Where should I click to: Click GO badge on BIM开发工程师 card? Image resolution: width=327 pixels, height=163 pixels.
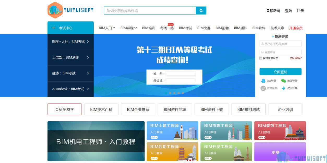pos(208,158)
